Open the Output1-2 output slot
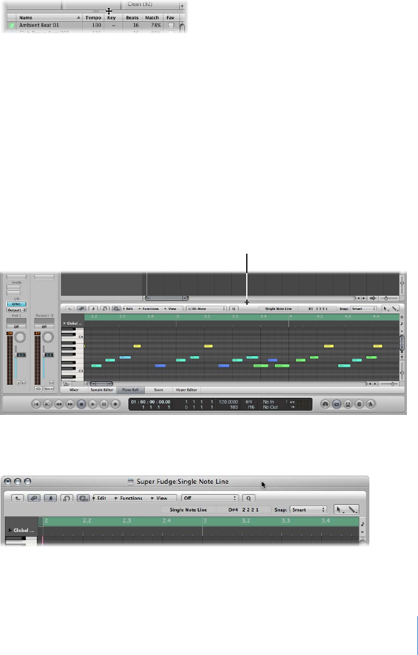Viewport: 418px width, 655px height. (16, 310)
